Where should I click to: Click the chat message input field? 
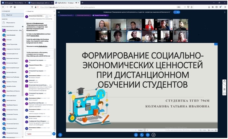point(38,134)
